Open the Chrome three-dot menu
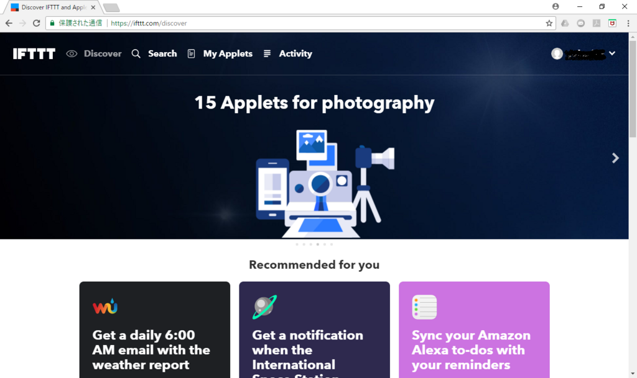 point(628,23)
